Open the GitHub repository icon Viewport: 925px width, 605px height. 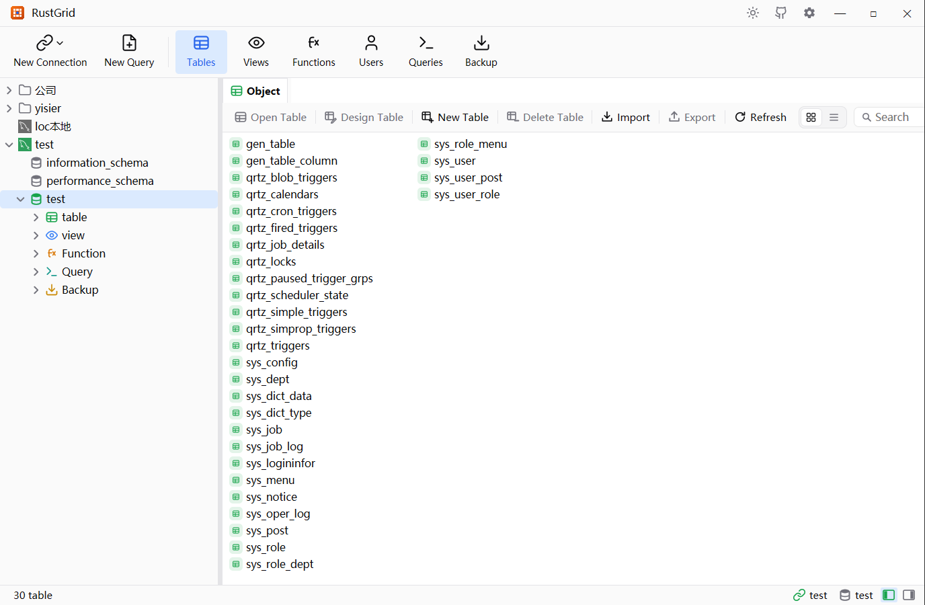tap(781, 13)
